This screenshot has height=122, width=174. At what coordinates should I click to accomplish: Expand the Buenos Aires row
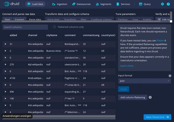pos(5,51)
